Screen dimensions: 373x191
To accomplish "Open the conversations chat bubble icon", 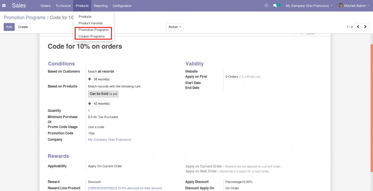I will click(x=275, y=6).
